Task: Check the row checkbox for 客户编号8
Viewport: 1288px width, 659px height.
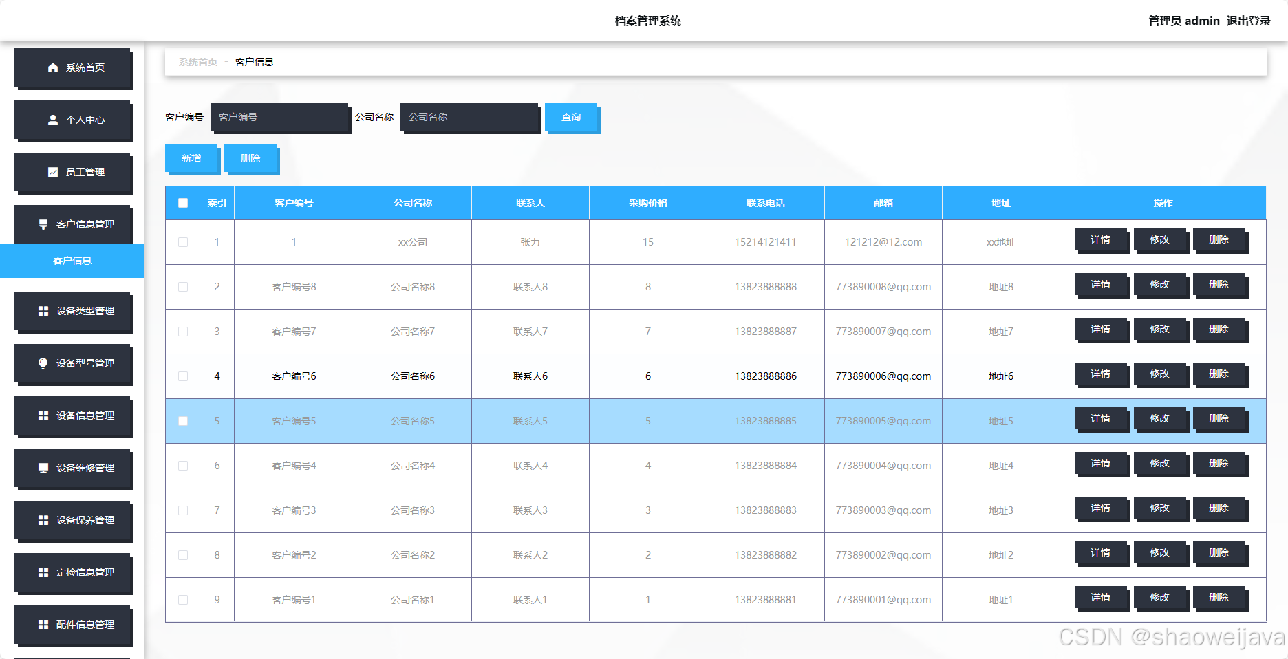Action: [183, 287]
